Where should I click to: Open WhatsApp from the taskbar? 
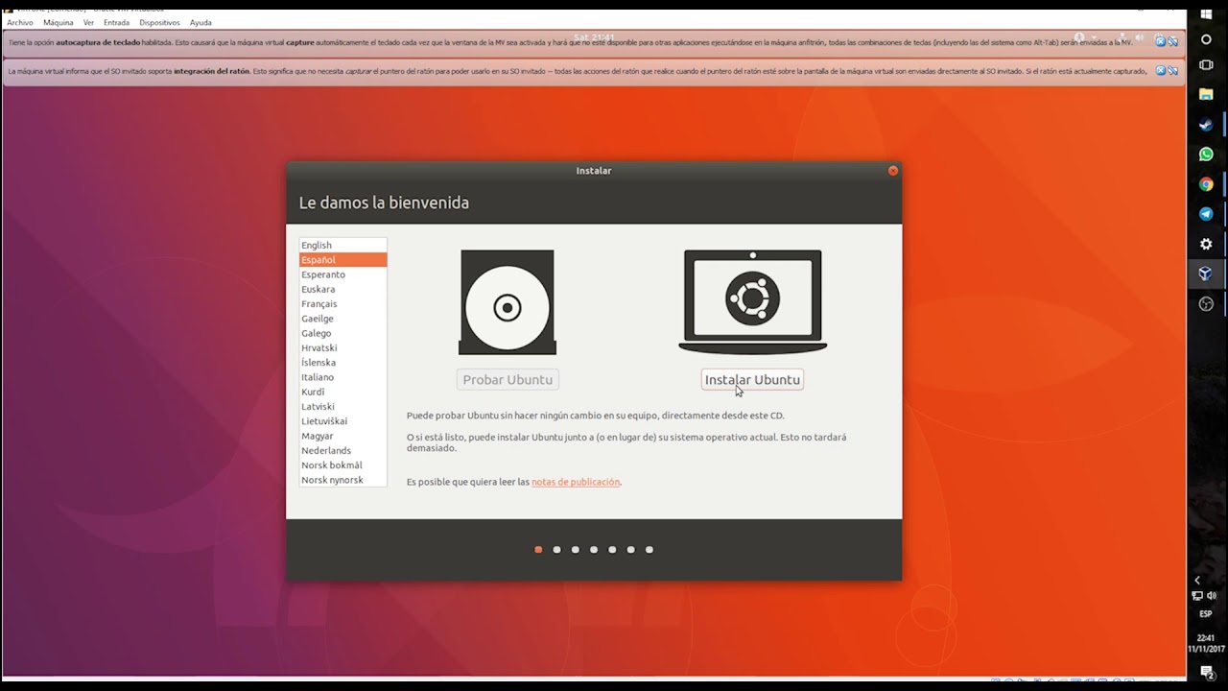pyautogui.click(x=1206, y=154)
